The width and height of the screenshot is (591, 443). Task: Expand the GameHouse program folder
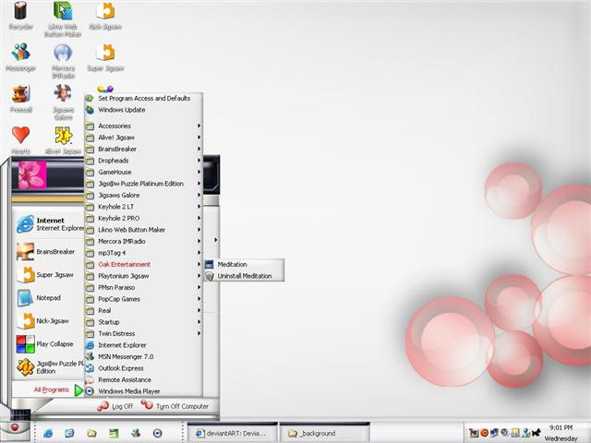click(144, 173)
